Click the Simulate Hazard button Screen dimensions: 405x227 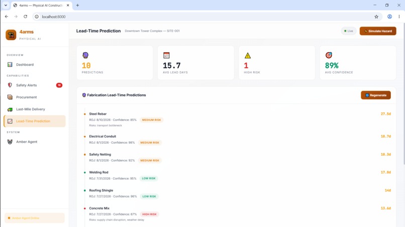(378, 31)
